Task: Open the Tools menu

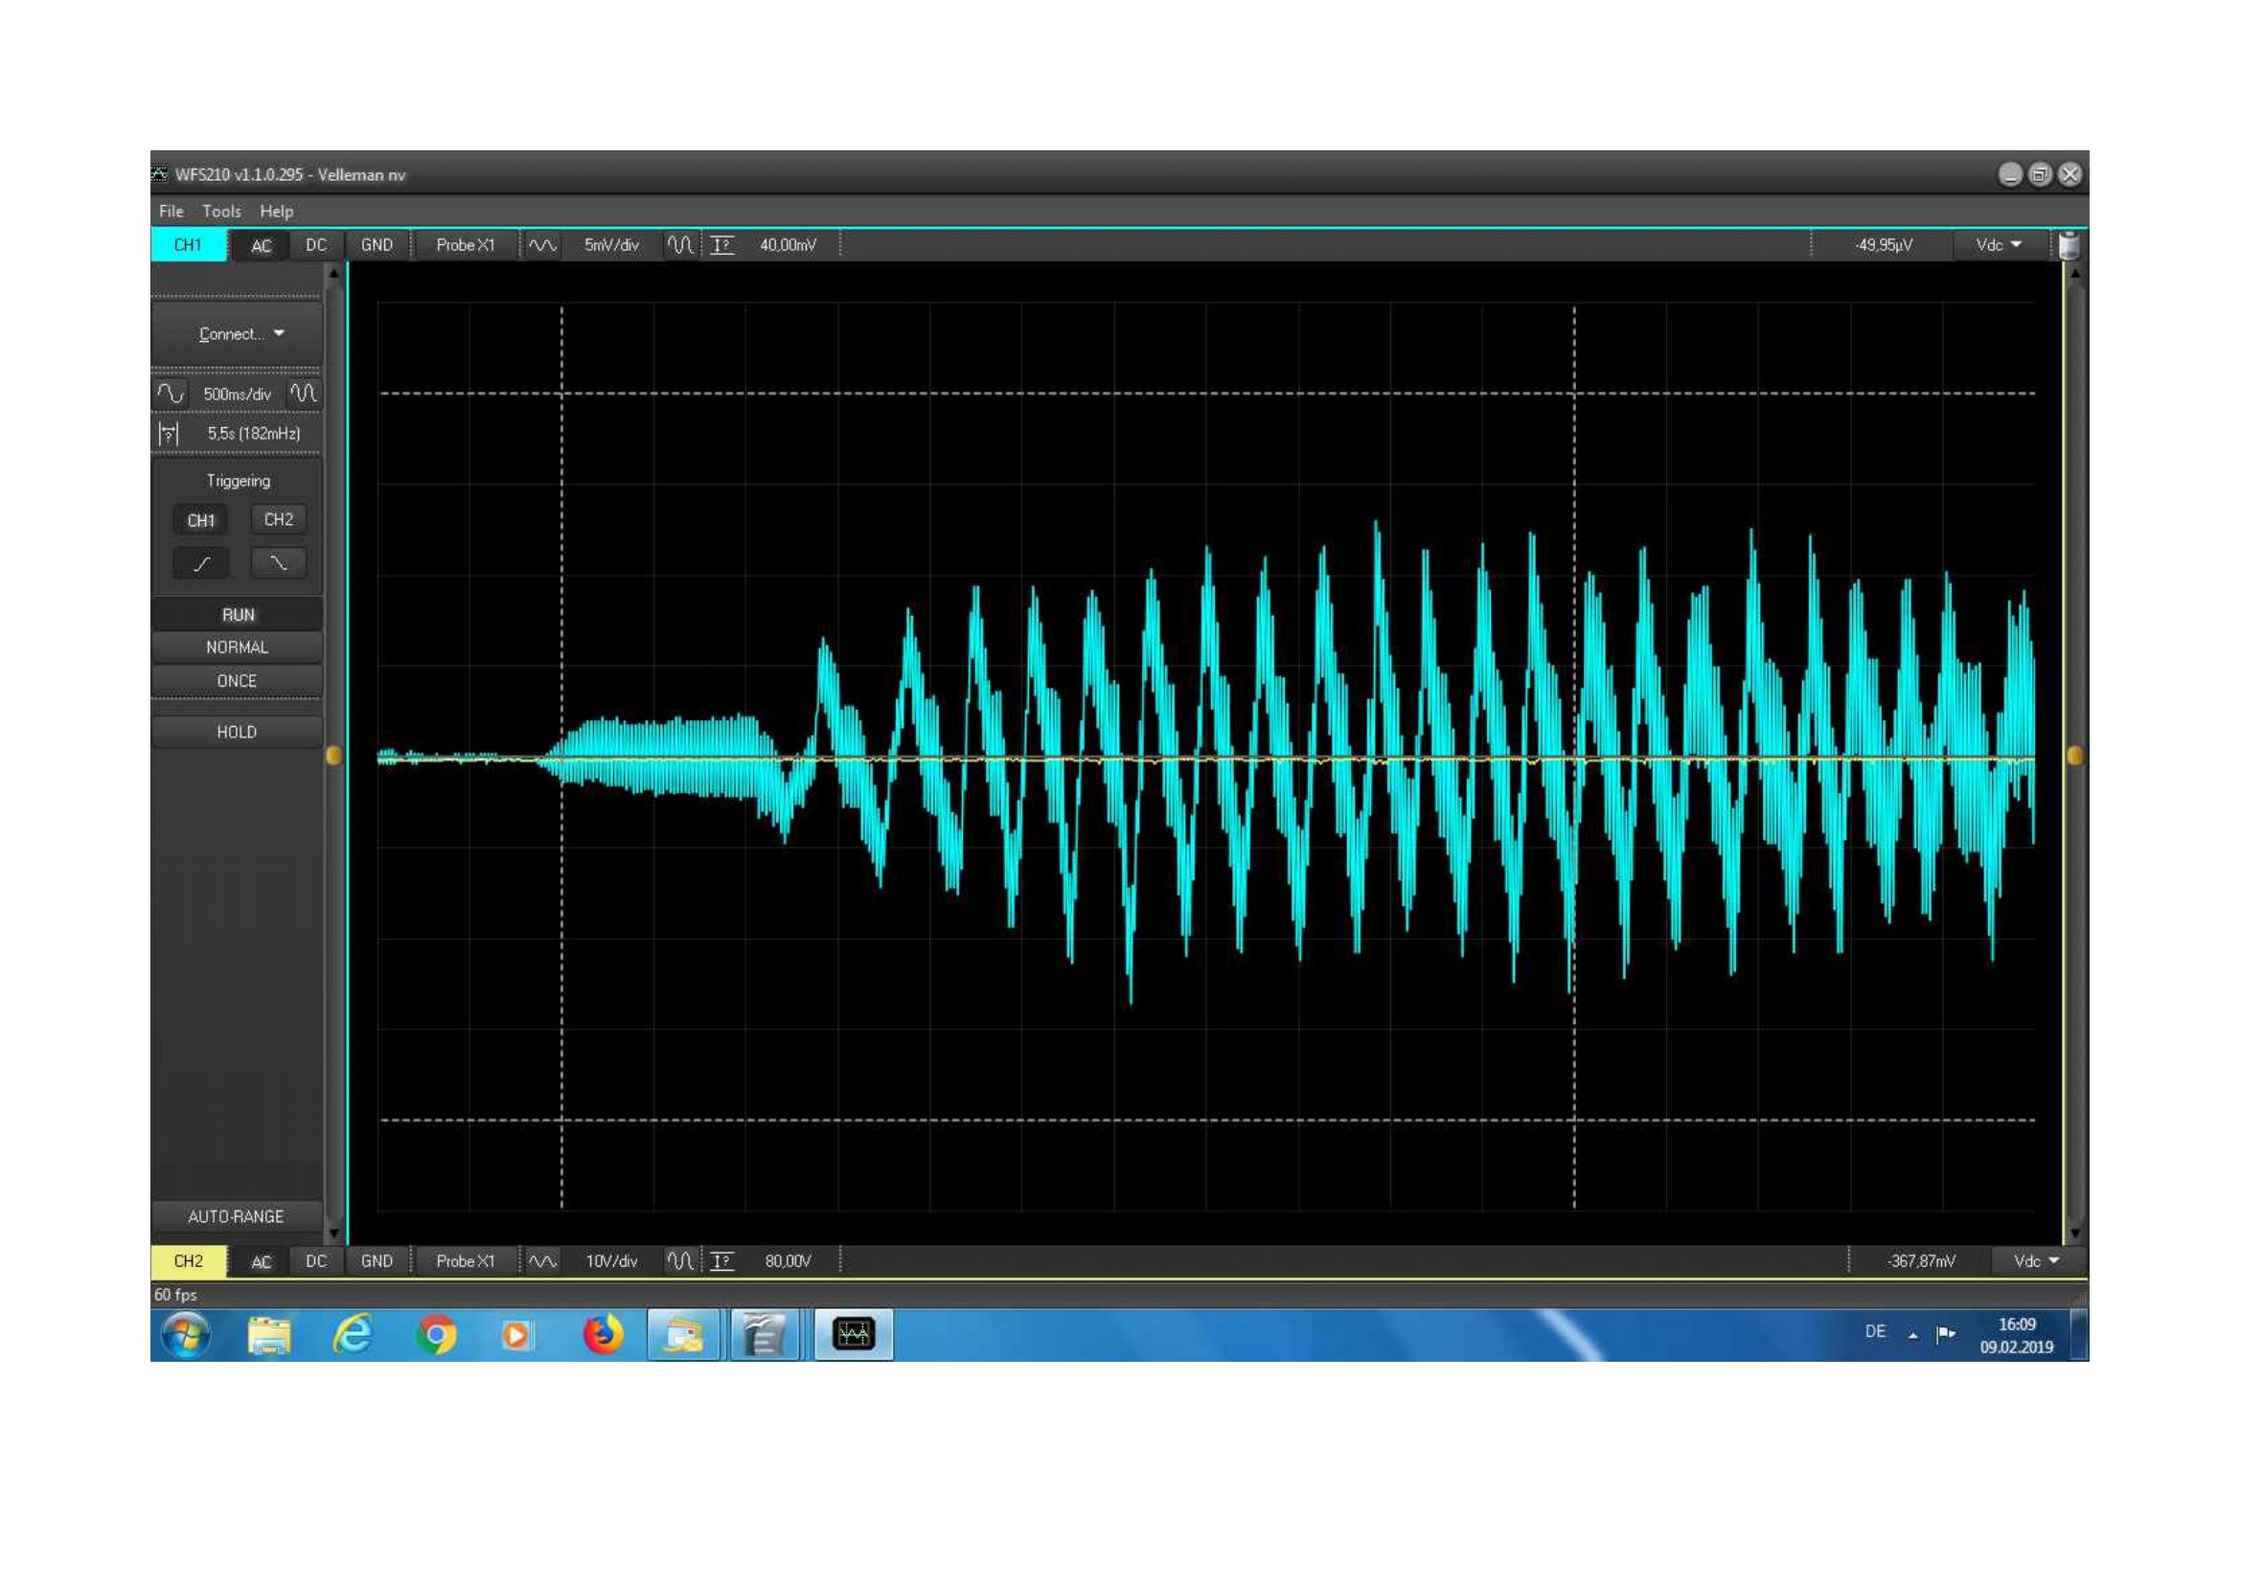Action: pos(221,212)
